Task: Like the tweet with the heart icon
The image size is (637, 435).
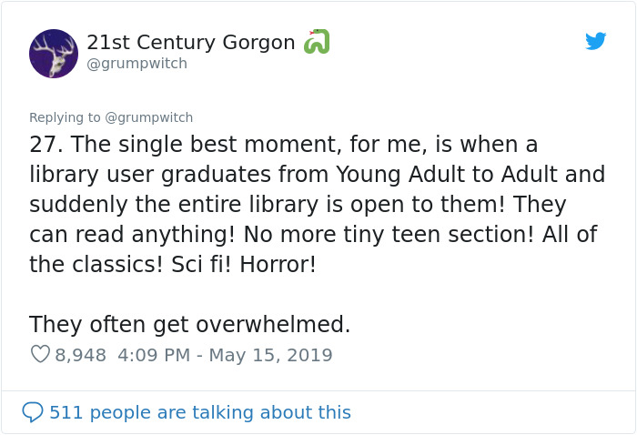Action: (40, 354)
